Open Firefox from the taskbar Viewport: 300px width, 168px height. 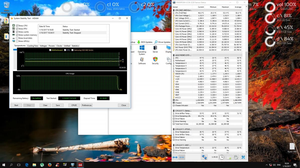[x=49, y=165]
